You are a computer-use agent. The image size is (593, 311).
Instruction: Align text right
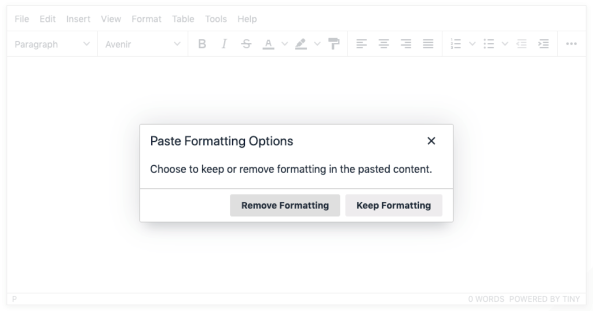[406, 44]
